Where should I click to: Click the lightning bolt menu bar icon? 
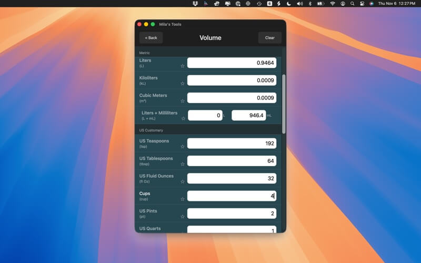[x=279, y=4]
